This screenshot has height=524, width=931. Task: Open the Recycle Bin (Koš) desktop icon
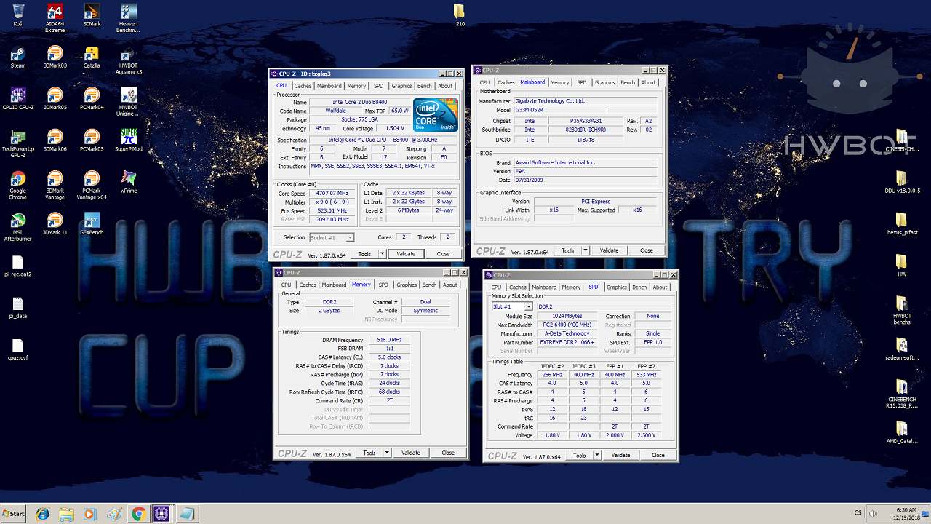point(17,16)
